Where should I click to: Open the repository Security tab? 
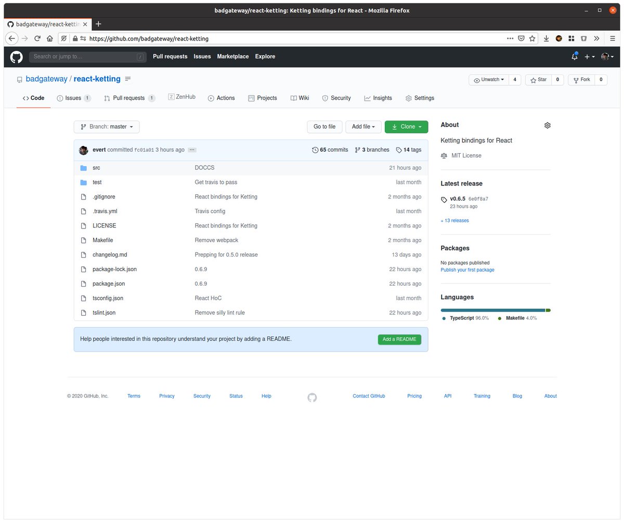pyautogui.click(x=336, y=98)
